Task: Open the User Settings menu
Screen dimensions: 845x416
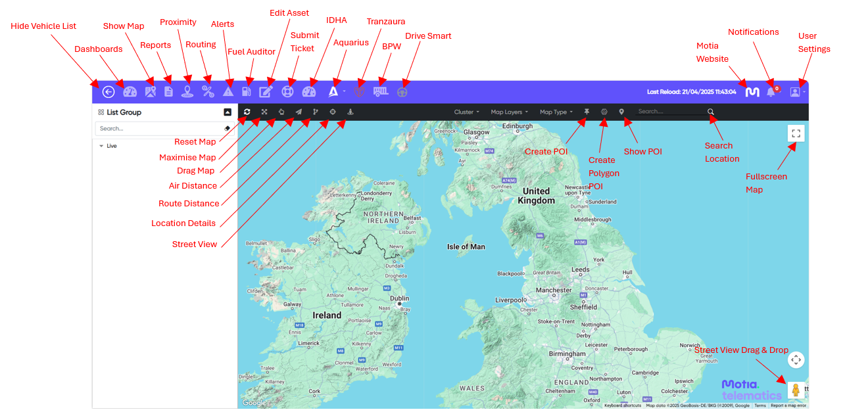Action: pos(797,92)
